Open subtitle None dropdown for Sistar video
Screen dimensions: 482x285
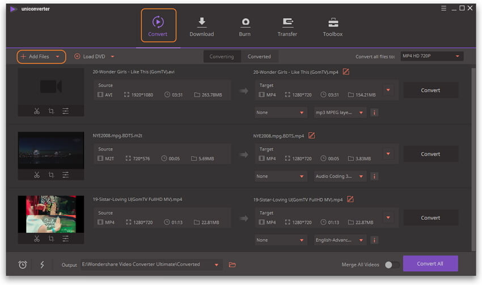click(280, 240)
